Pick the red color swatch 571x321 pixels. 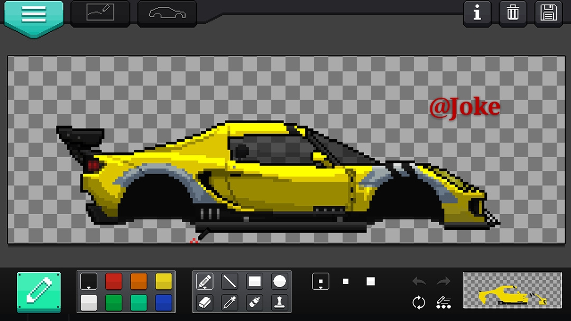[114, 282]
